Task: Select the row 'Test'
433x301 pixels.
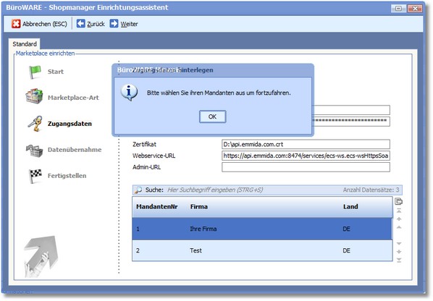Action: (262, 250)
